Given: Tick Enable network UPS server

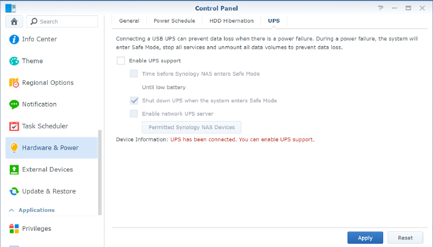Looking at the screenshot, I should pos(134,114).
